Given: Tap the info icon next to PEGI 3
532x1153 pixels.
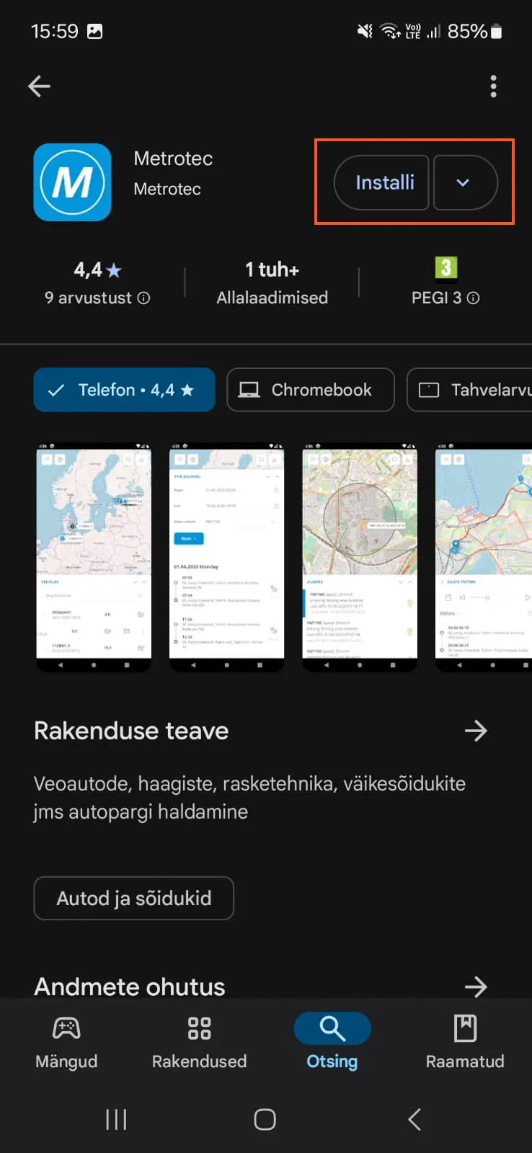Looking at the screenshot, I should 473,298.
